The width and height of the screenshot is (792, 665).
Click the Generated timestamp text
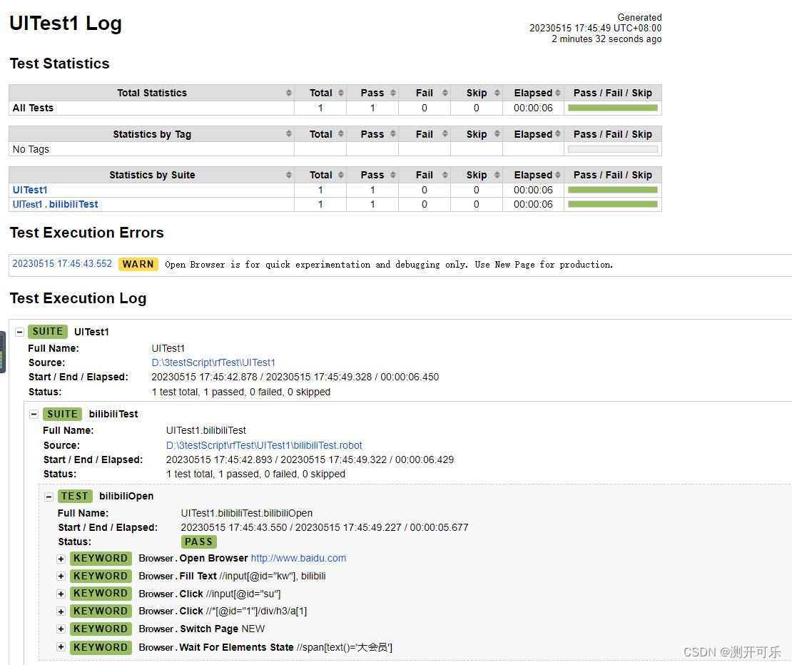(596, 29)
